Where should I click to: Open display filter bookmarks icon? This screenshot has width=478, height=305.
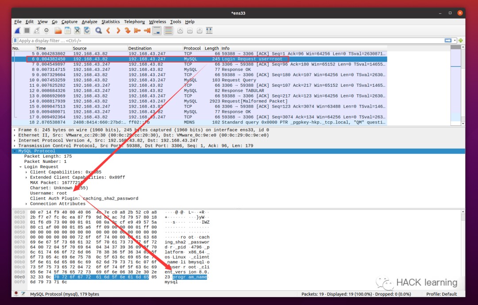coord(15,41)
